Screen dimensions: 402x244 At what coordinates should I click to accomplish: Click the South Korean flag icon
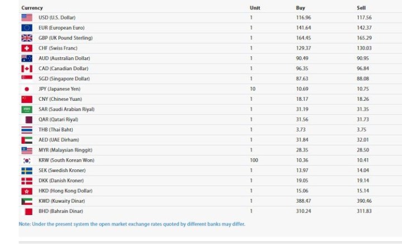[x=27, y=160]
